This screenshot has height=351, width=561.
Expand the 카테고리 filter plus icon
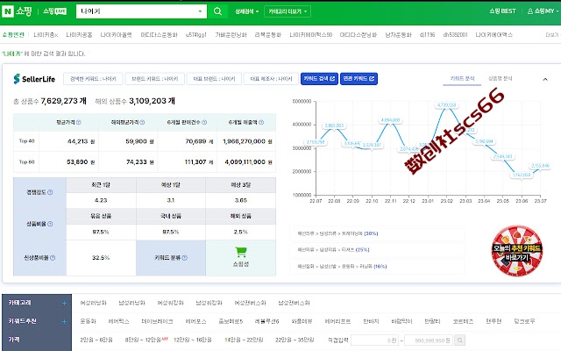pos(64,303)
